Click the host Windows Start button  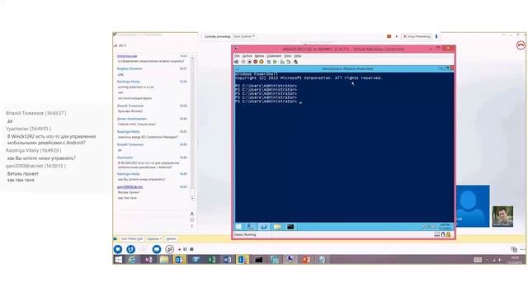(x=118, y=259)
